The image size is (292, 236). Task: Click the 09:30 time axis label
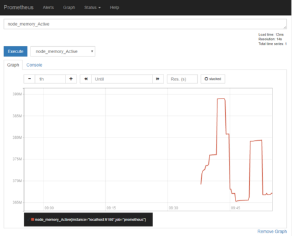[x=173, y=208]
